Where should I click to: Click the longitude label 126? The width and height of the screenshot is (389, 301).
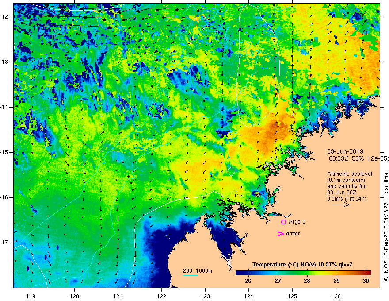336,296
